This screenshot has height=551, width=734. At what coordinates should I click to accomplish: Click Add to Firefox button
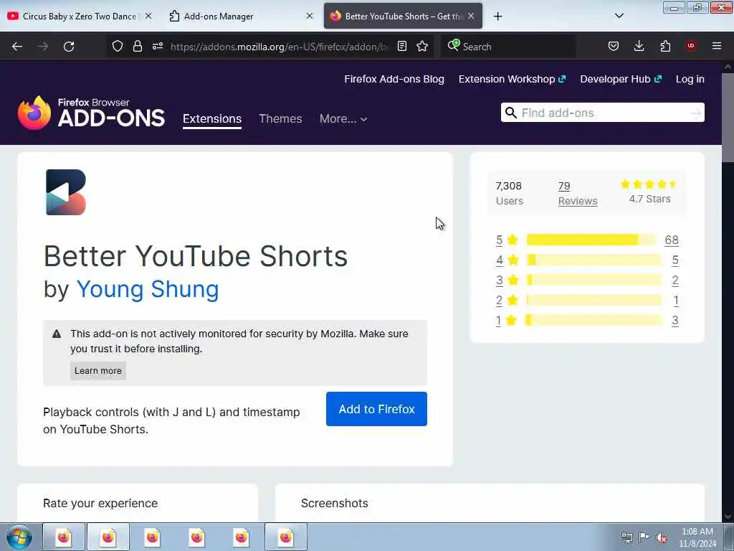(x=376, y=409)
